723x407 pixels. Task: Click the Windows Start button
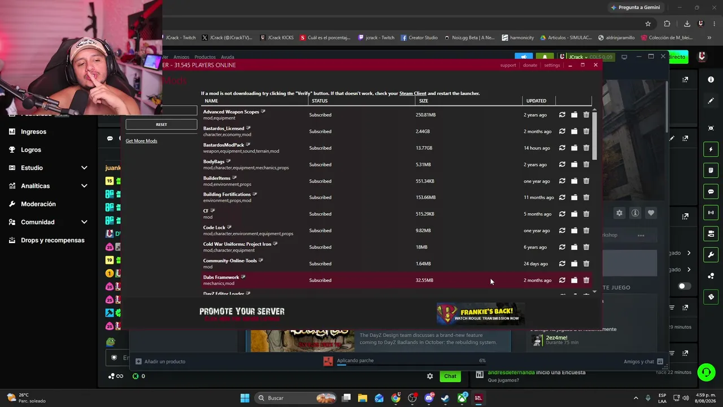(x=245, y=398)
